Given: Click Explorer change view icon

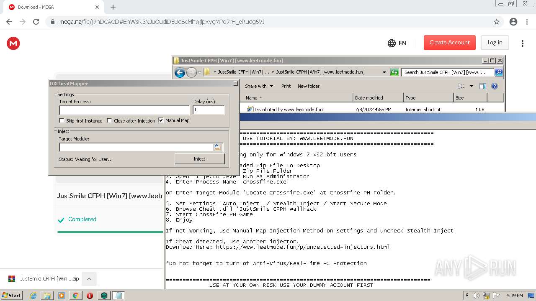Looking at the screenshot, I should click(461, 86).
